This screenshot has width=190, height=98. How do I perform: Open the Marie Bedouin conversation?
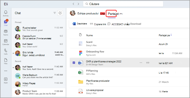(x=39, y=76)
